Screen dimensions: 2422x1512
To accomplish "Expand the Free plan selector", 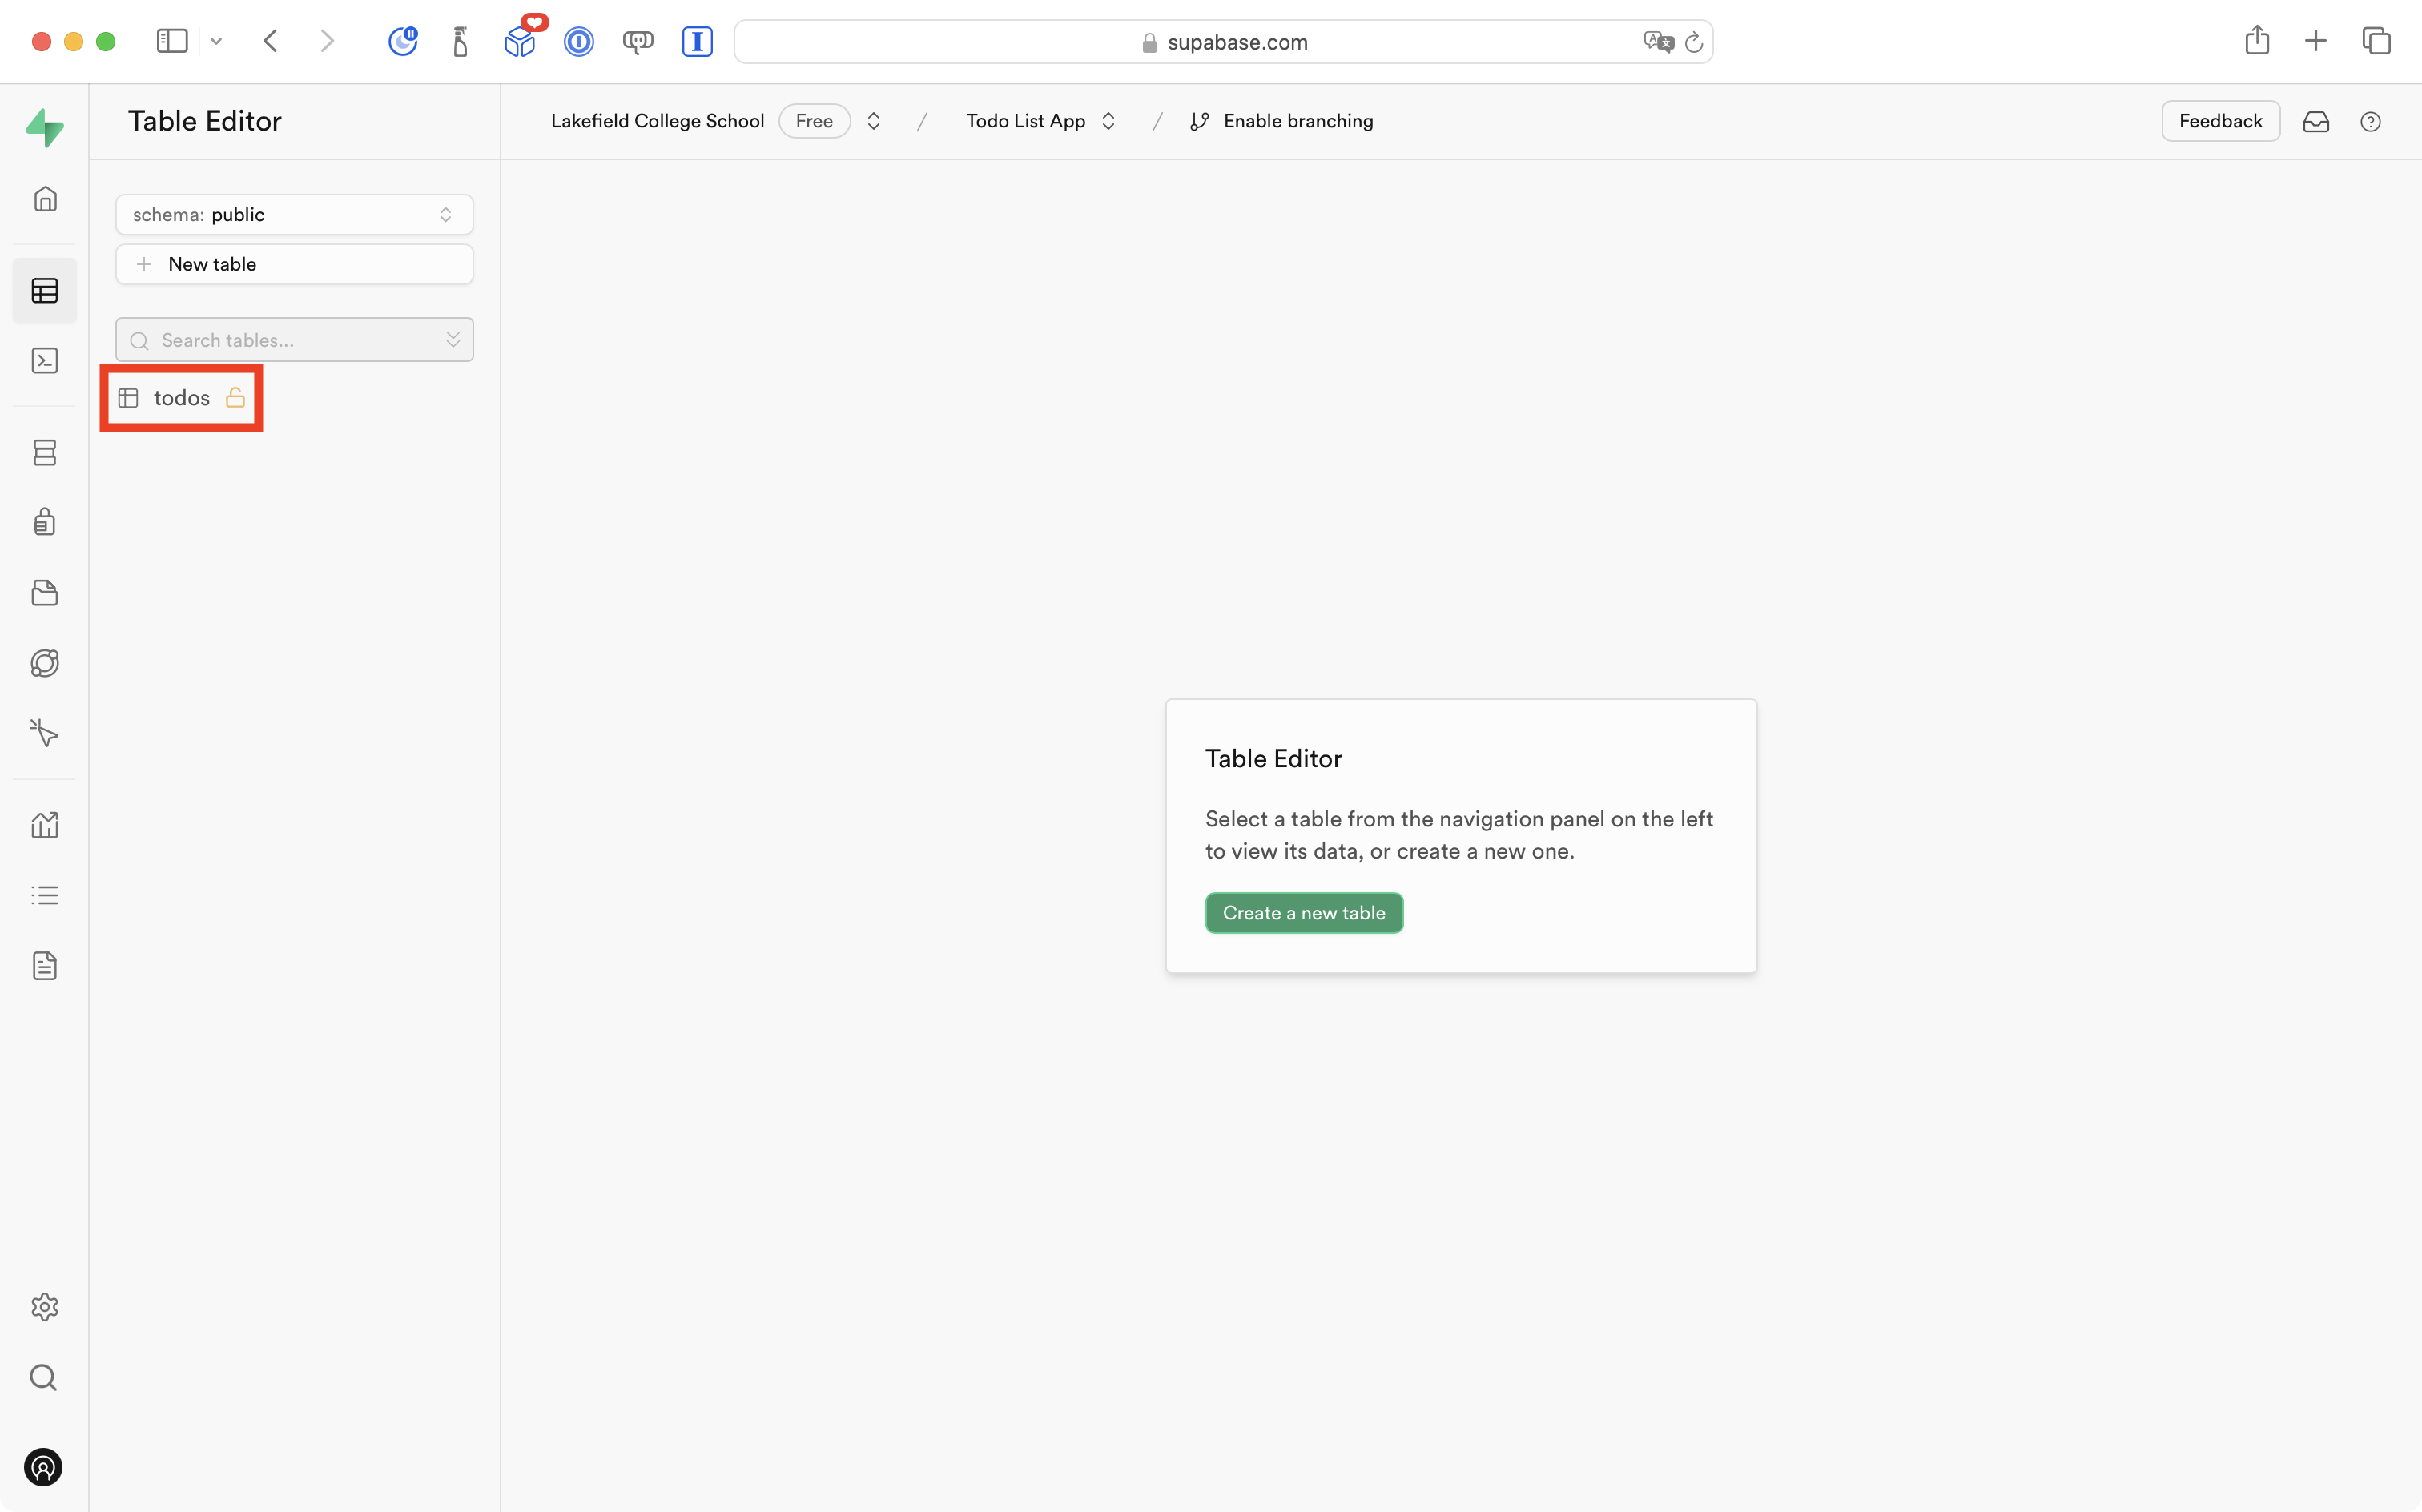I will (x=814, y=120).
